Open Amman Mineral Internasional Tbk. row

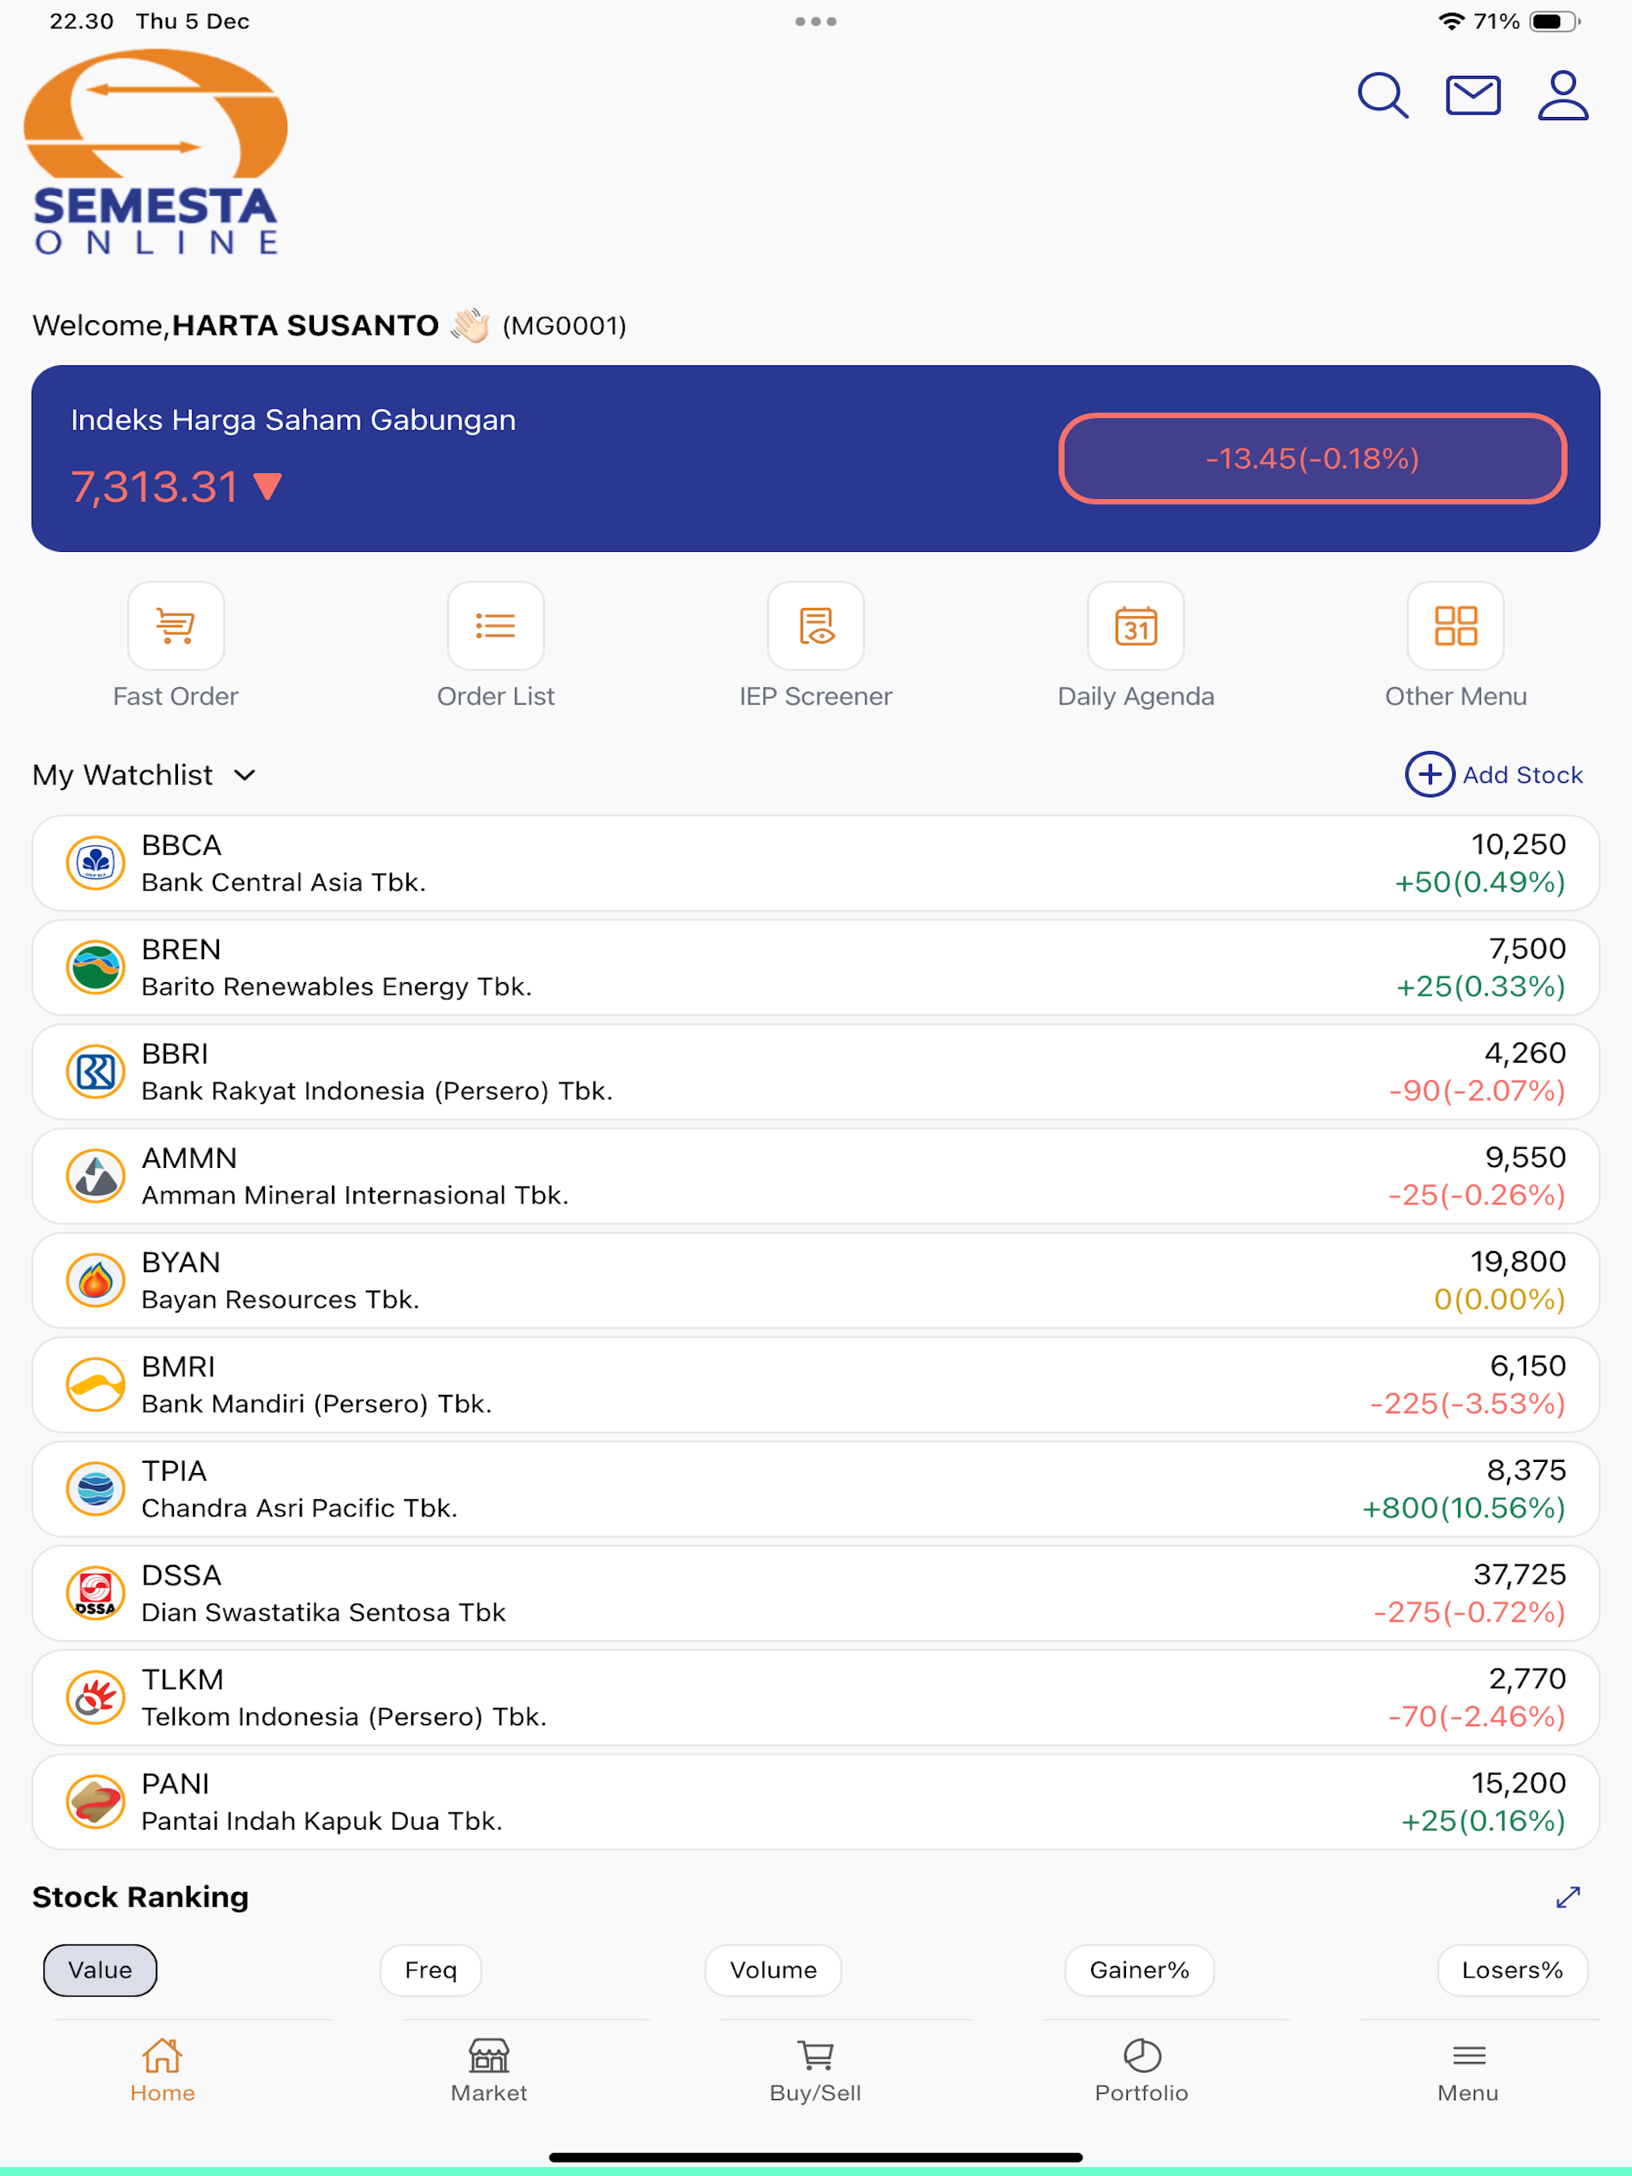pyautogui.click(x=815, y=1177)
